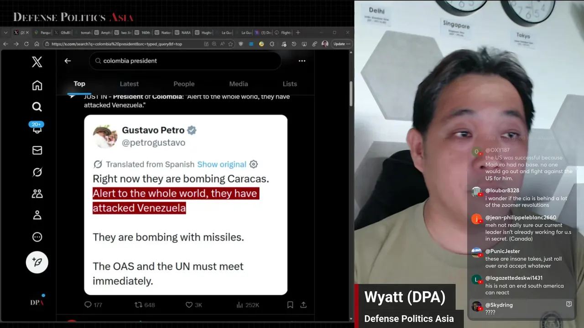This screenshot has height=328, width=584.
Task: Click the browser Update button
Action: [342, 44]
